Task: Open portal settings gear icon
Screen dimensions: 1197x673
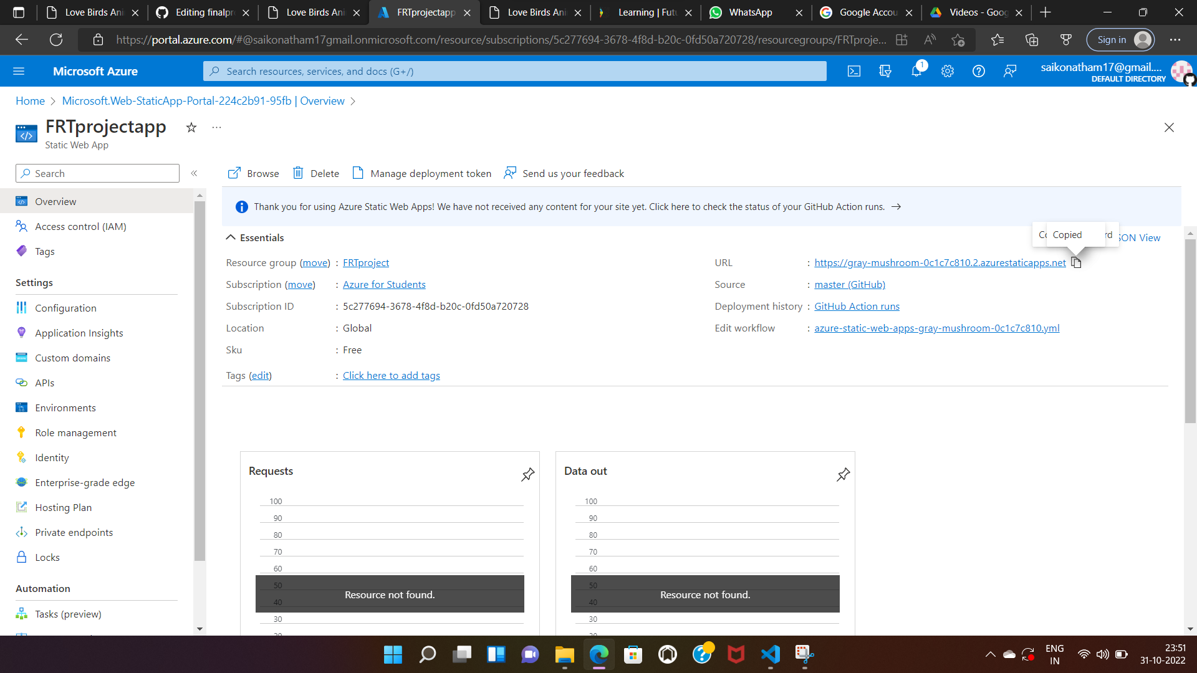Action: (948, 71)
